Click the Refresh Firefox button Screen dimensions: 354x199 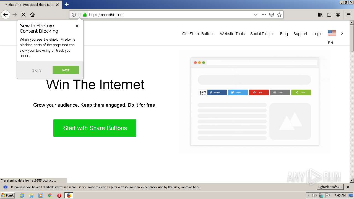pos(330,187)
